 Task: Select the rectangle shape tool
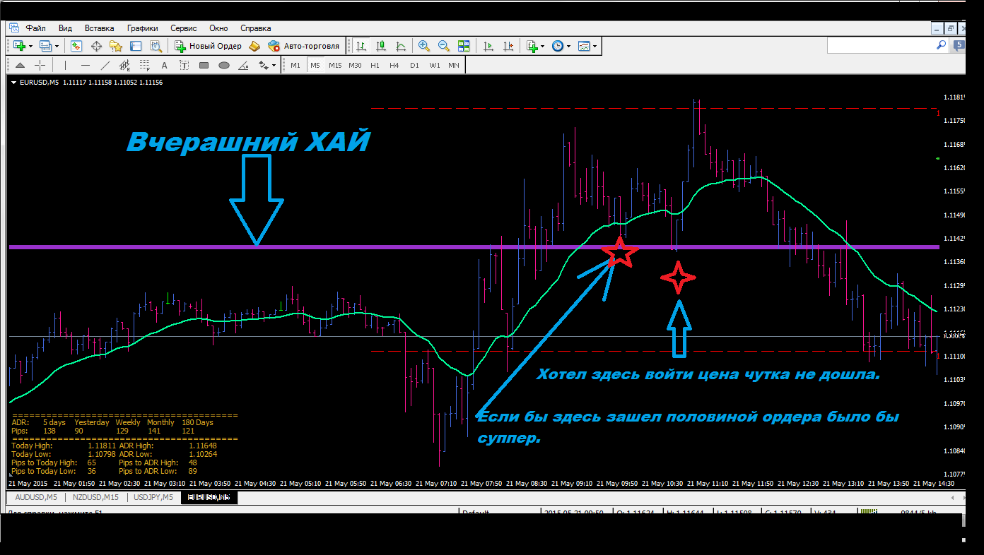(x=204, y=66)
